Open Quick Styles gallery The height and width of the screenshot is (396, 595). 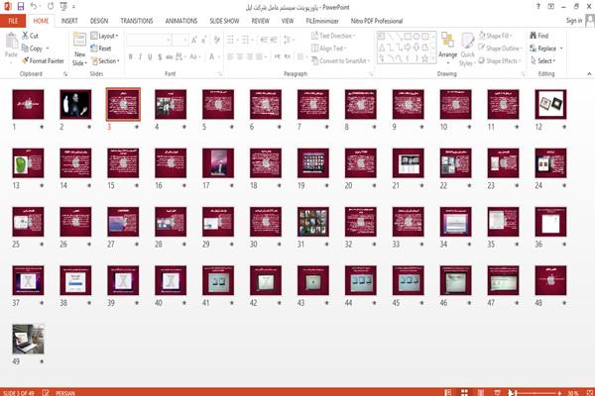tap(467, 49)
